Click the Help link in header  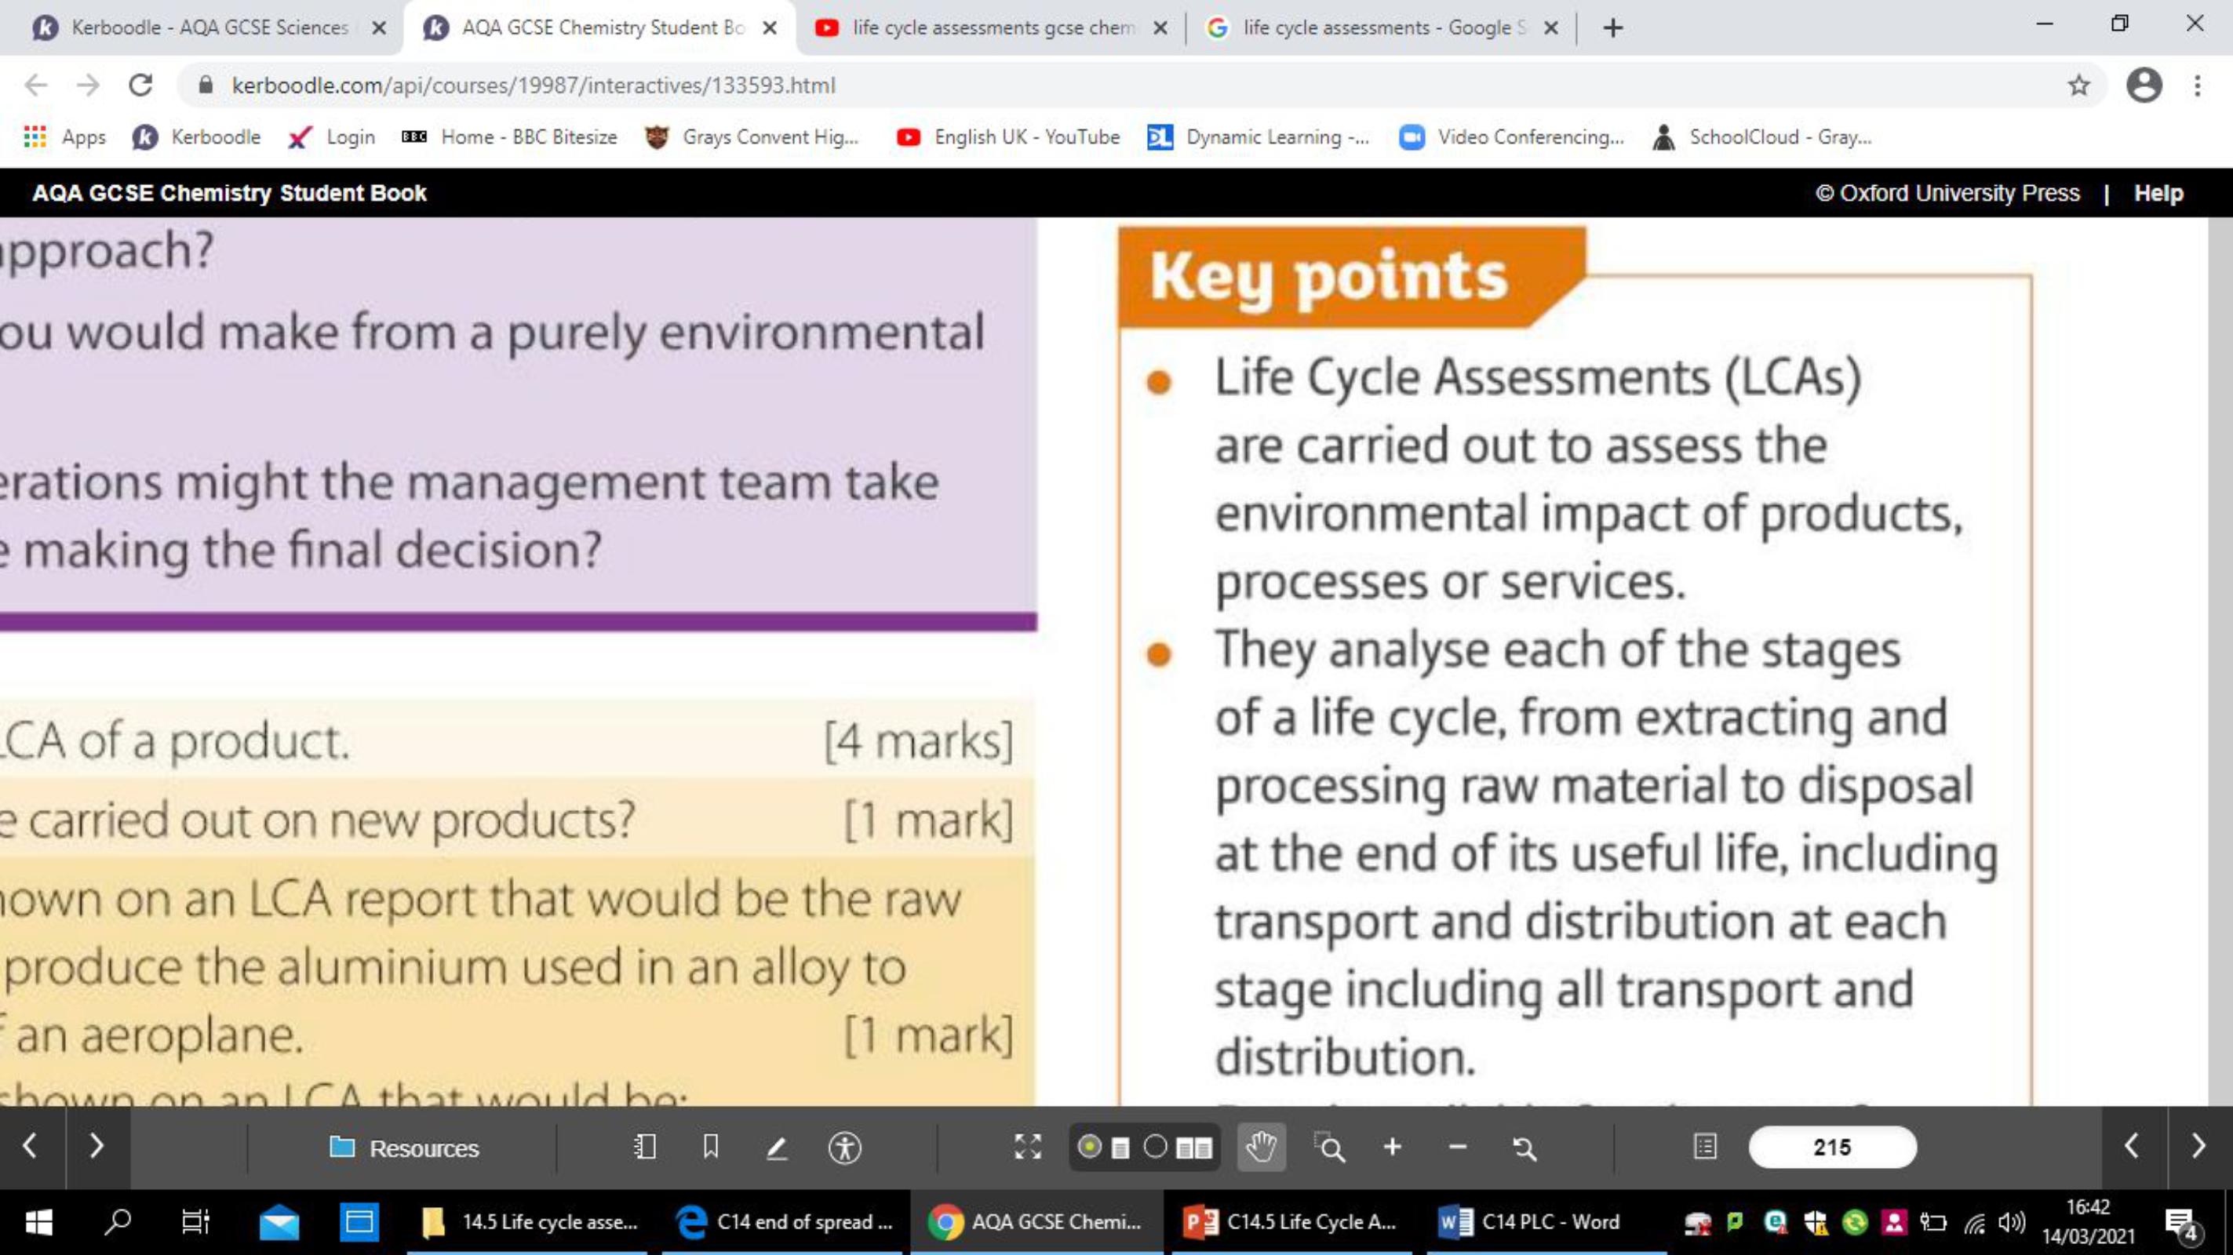click(2158, 192)
